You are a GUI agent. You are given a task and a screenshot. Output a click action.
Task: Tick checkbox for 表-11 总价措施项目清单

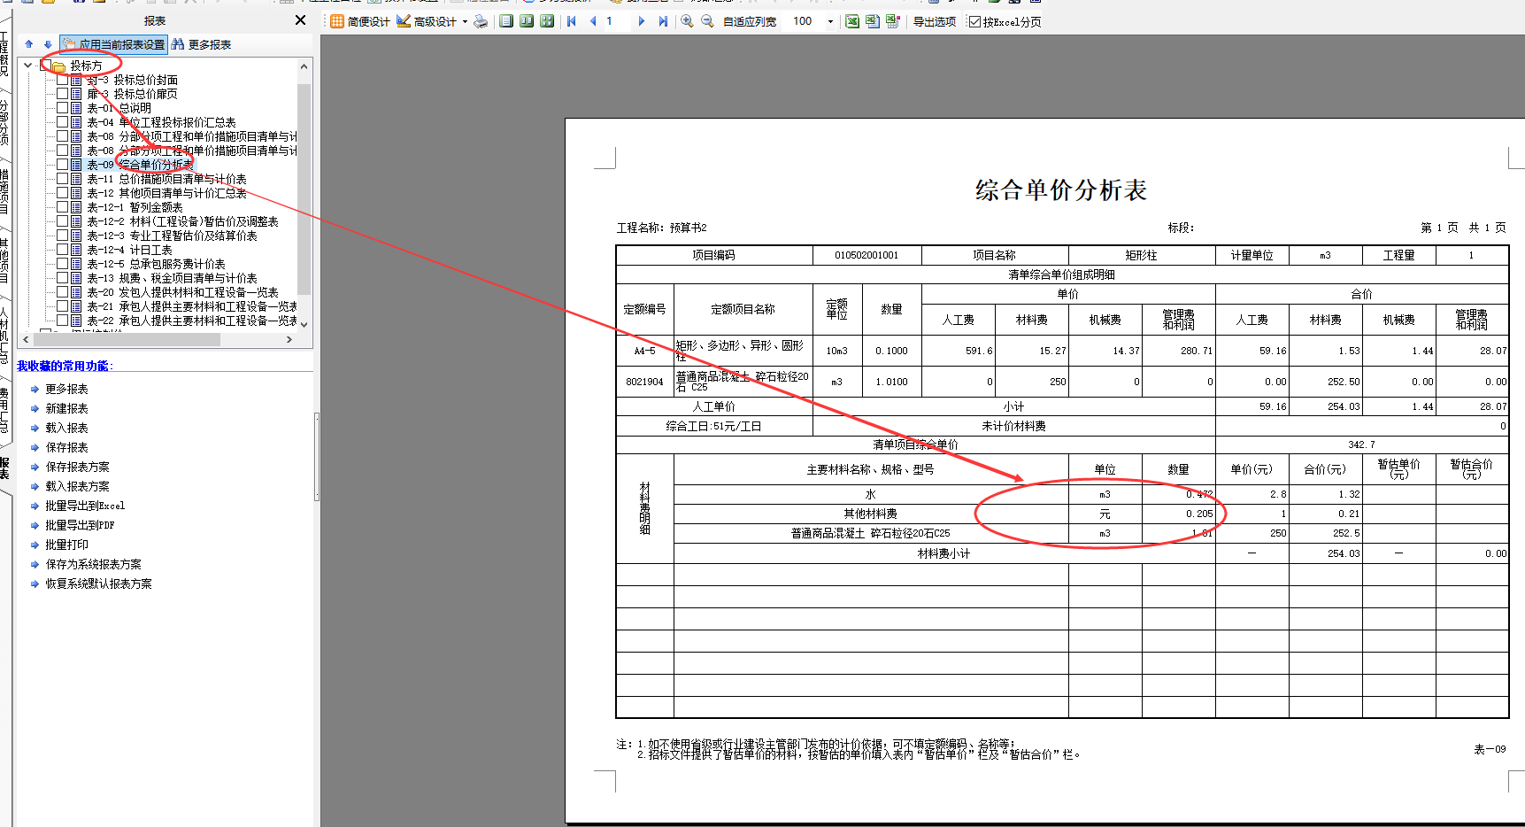[x=63, y=179]
